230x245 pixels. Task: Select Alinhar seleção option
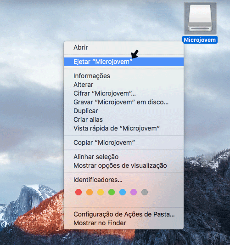pyautogui.click(x=123, y=157)
